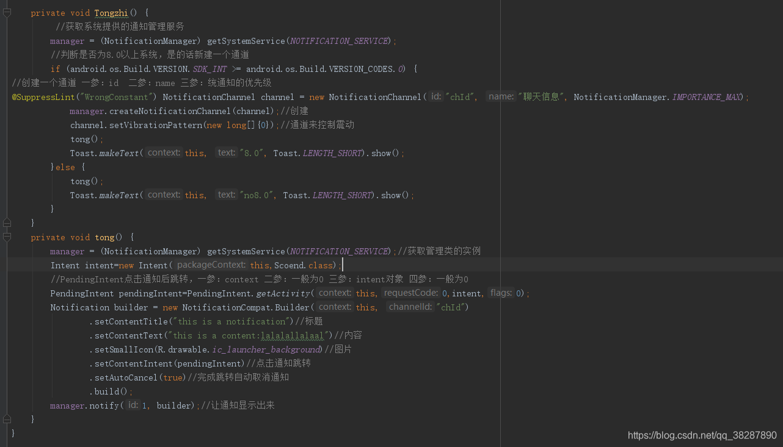The height and width of the screenshot is (447, 783).
Task: Click the IMPORTANCE_MAX constant
Action: [x=705, y=97]
